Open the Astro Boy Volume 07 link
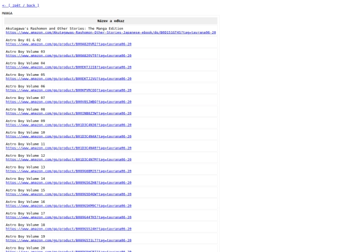Screen dimensions: 337x252 click(x=69, y=102)
